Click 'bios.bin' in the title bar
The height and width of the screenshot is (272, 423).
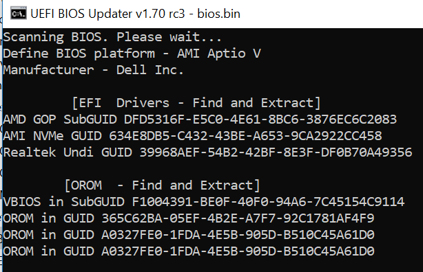click(219, 14)
